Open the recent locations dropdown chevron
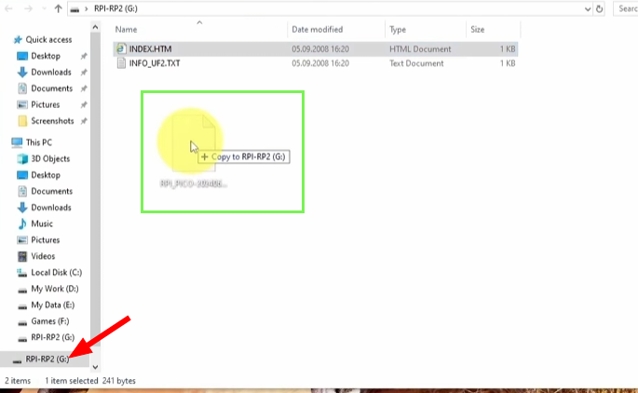Image resolution: width=638 pixels, height=393 pixels. tap(42, 9)
